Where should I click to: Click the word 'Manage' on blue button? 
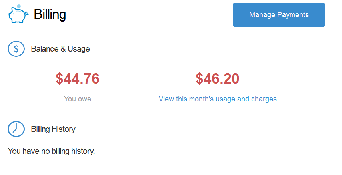coord(262,15)
